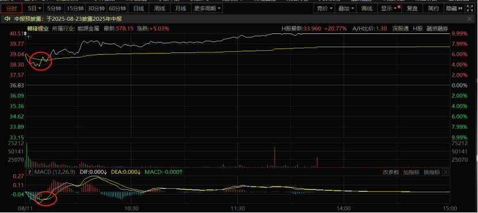Image resolution: width=478 pixels, height=213 pixels.
Task: Dismiss the 中报预披露 announcement bar
Action: coord(469,19)
